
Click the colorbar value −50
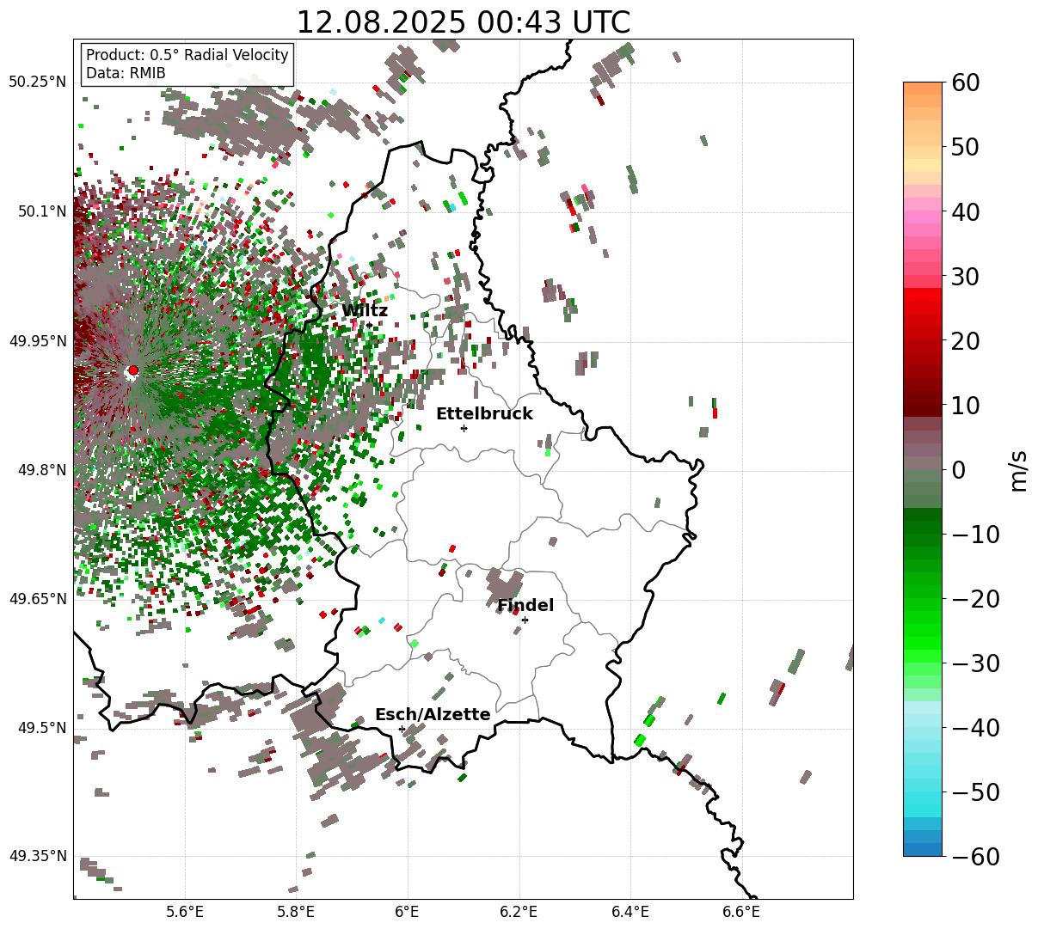[975, 792]
